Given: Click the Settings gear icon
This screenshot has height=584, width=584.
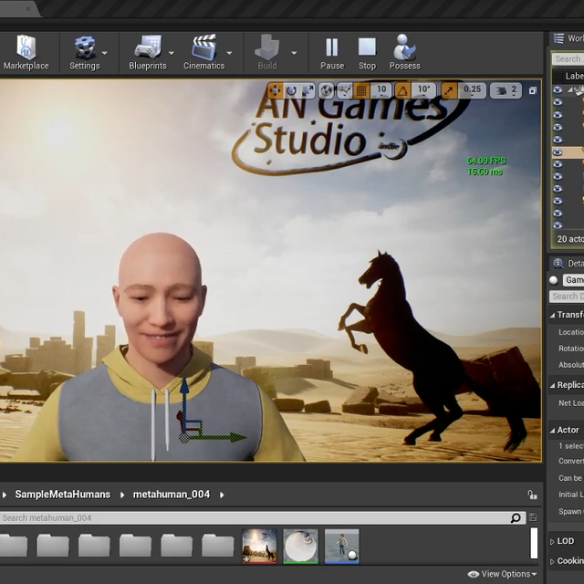Looking at the screenshot, I should 84,52.
